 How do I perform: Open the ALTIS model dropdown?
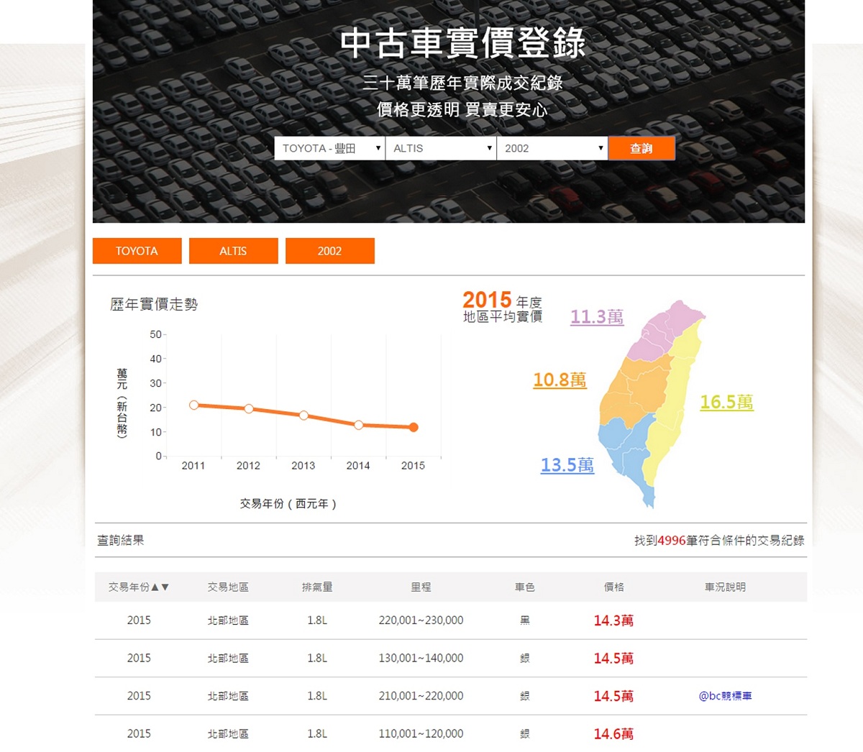440,148
